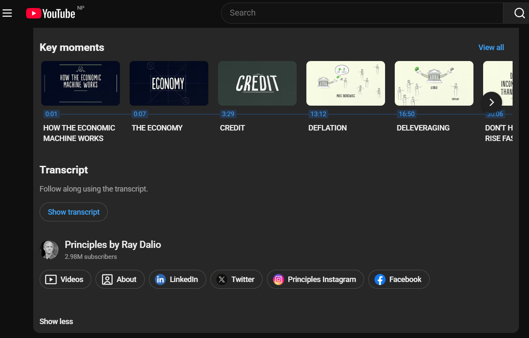Screen dimensions: 529x338
Task: Jump to 13:12 Deflation timestamp
Action: pos(318,114)
